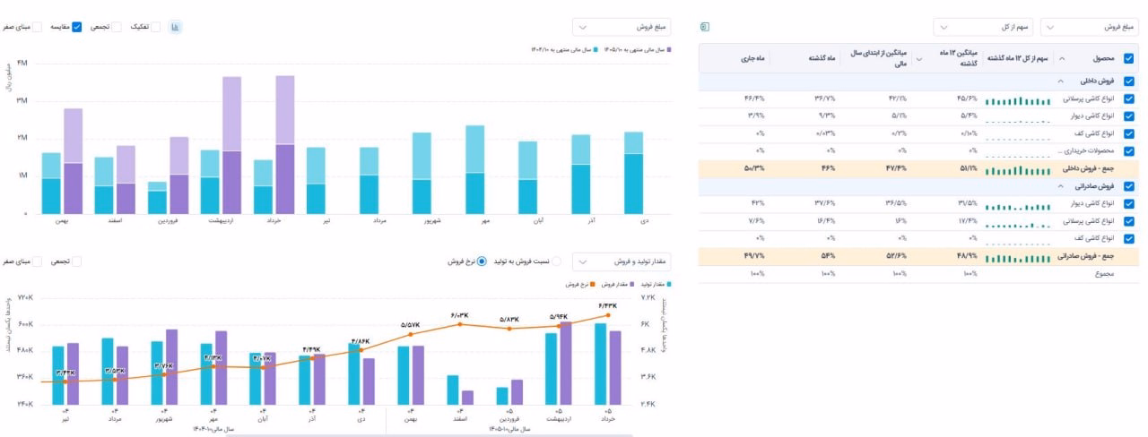This screenshot has height=437, width=1148.
Task: Click the chevron beside میانگین ۱۲ ماه گذشته
Action: click(918, 58)
